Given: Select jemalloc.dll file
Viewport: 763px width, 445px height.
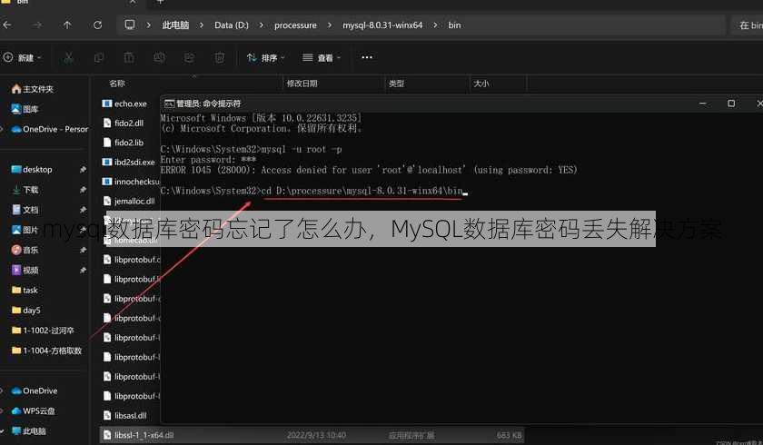Looking at the screenshot, I should [x=128, y=201].
